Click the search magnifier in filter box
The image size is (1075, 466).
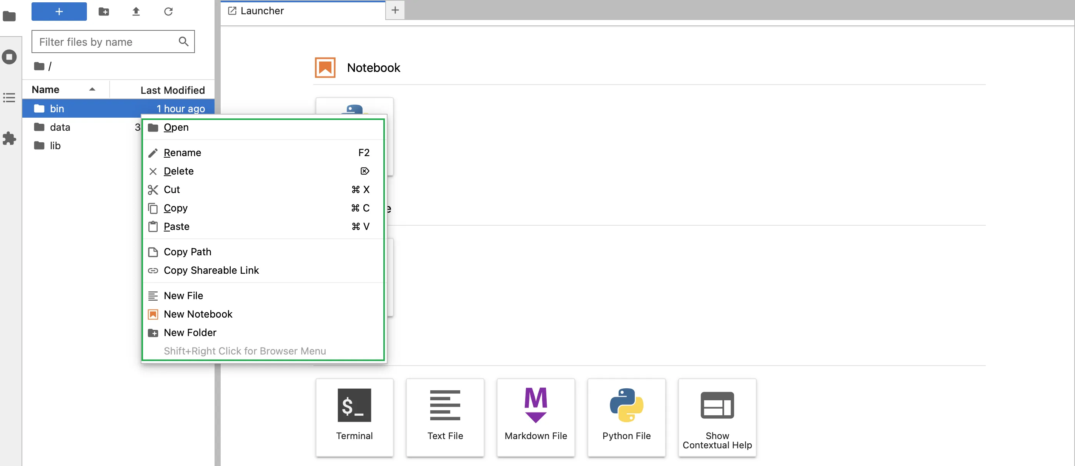coord(184,42)
